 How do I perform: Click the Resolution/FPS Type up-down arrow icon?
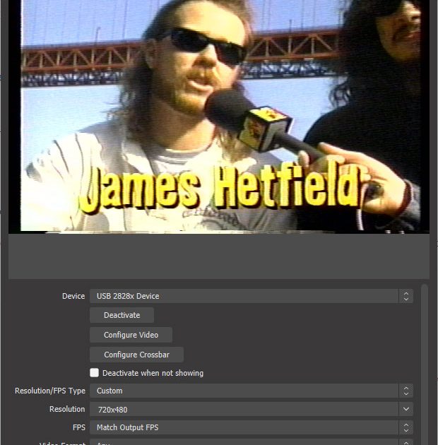[406, 391]
